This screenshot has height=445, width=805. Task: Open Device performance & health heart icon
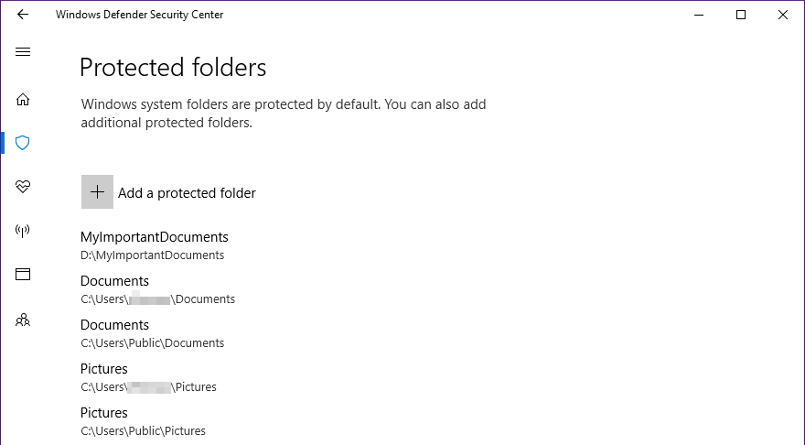[23, 187]
